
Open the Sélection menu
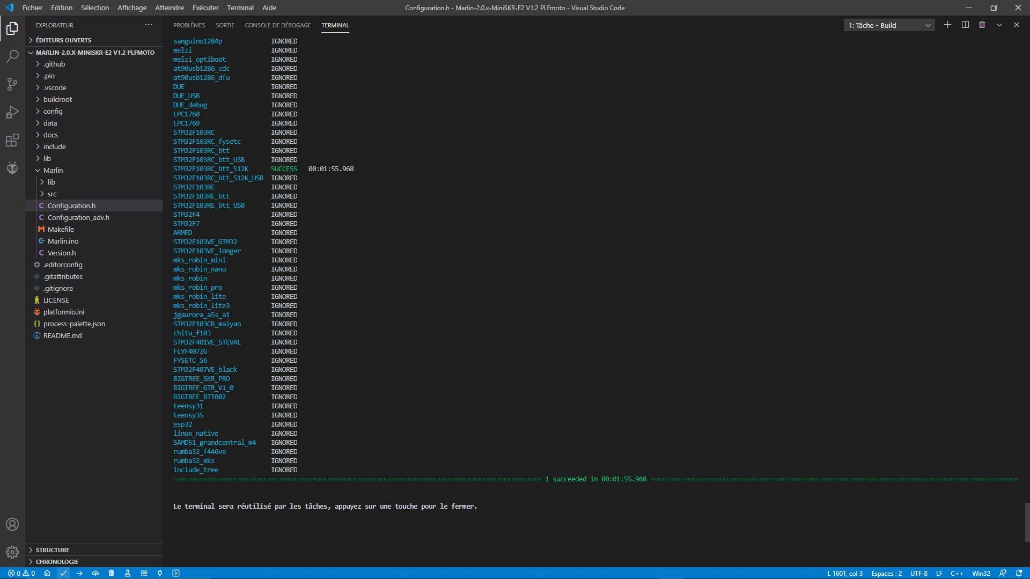tap(95, 8)
